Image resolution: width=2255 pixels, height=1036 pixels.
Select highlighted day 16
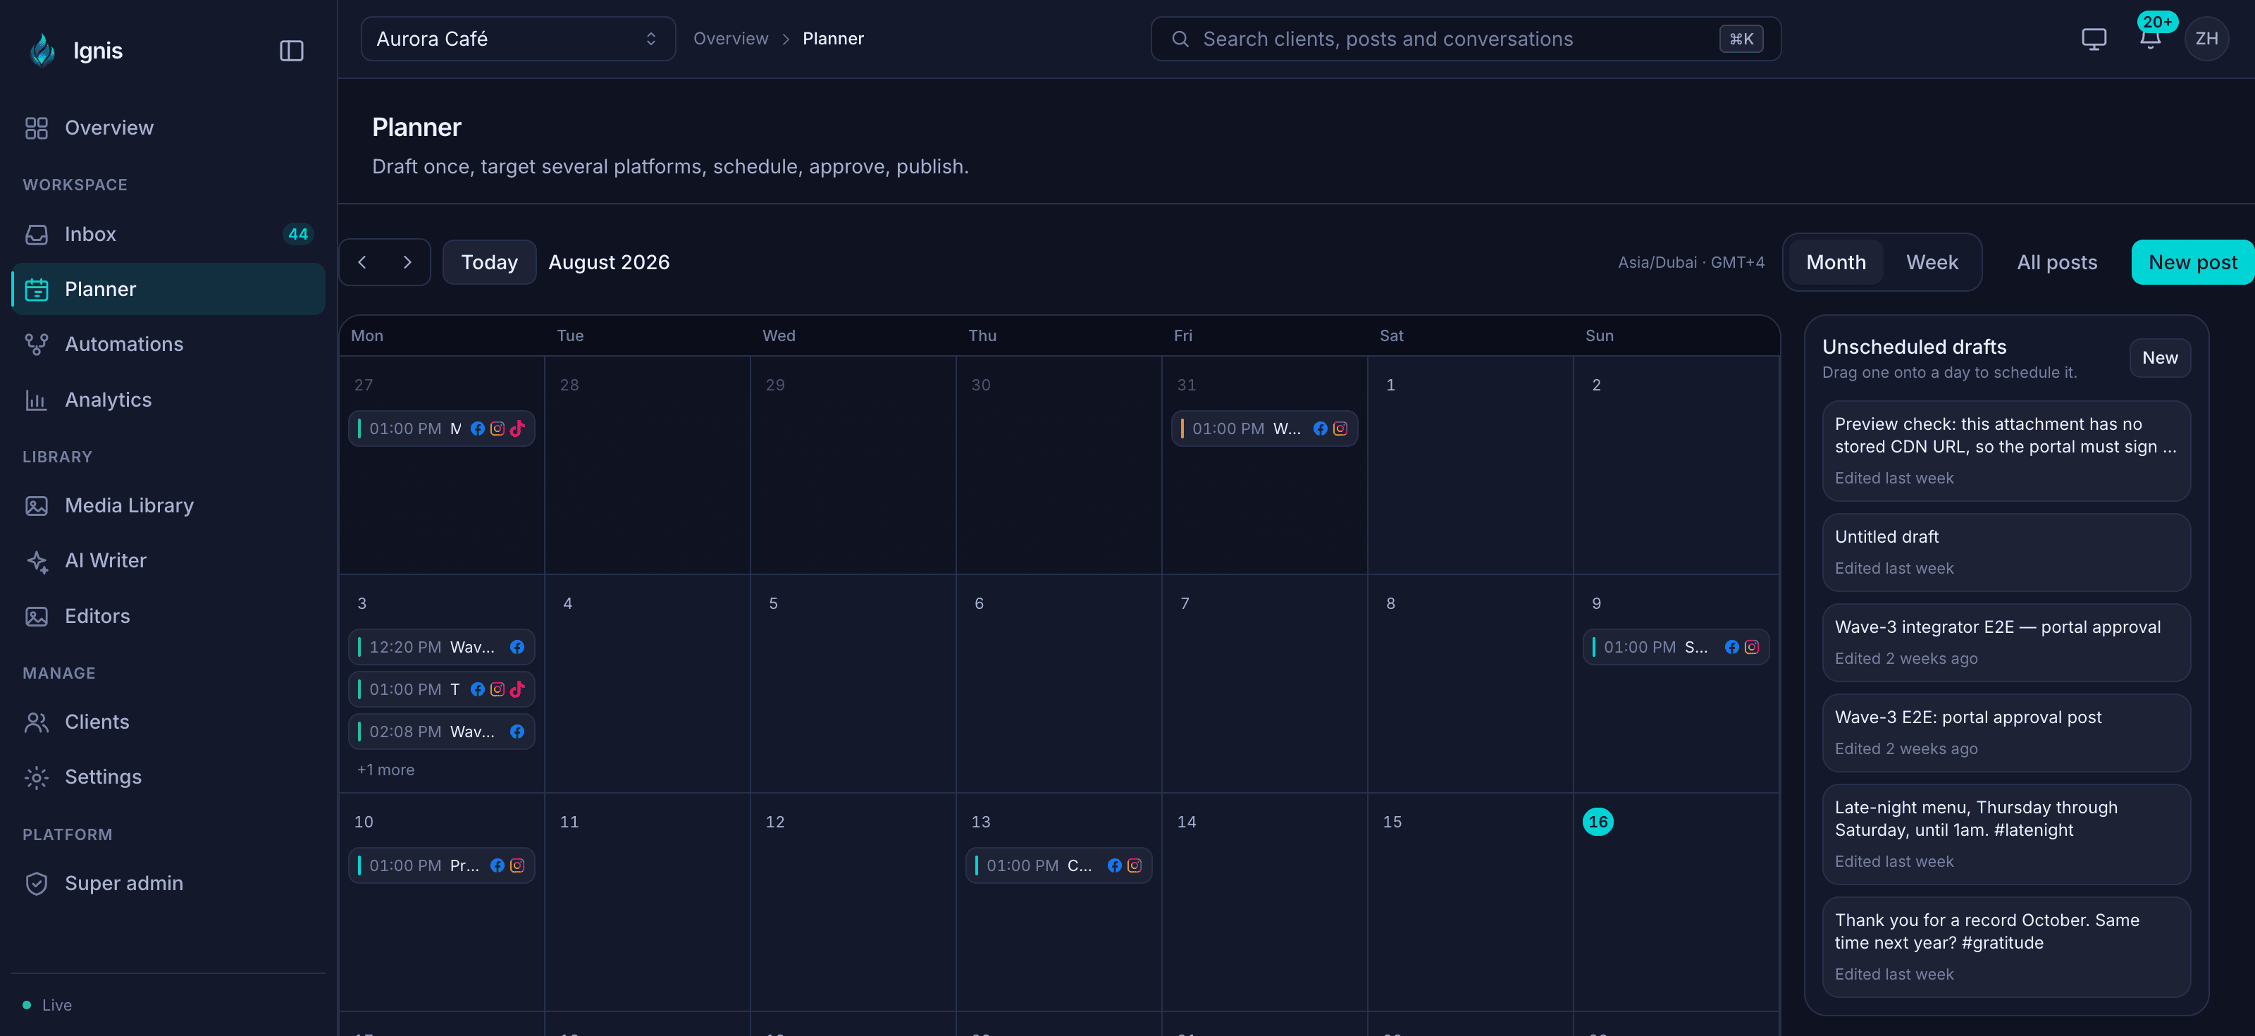(1598, 822)
